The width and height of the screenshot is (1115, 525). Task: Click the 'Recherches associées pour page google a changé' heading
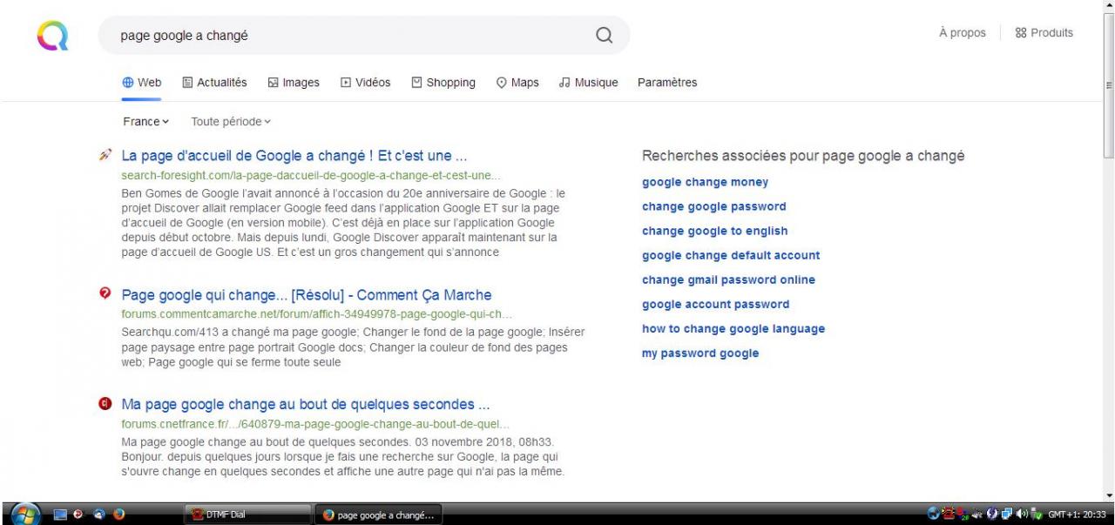[x=803, y=157]
